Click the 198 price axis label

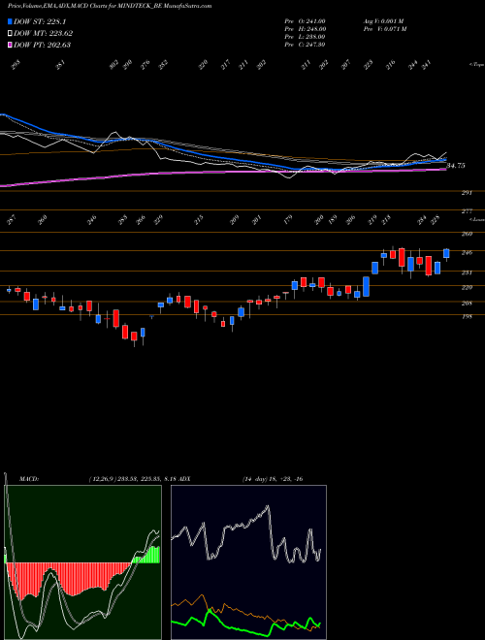click(467, 316)
